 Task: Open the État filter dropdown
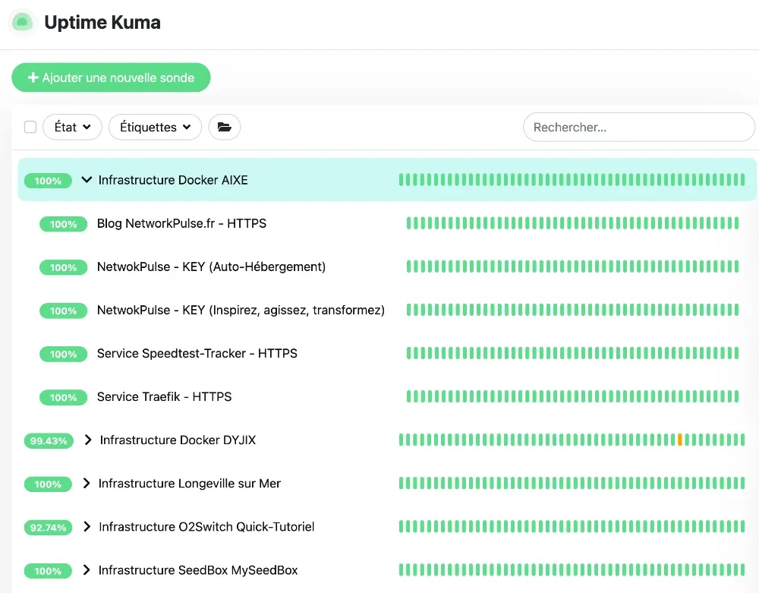click(x=72, y=127)
